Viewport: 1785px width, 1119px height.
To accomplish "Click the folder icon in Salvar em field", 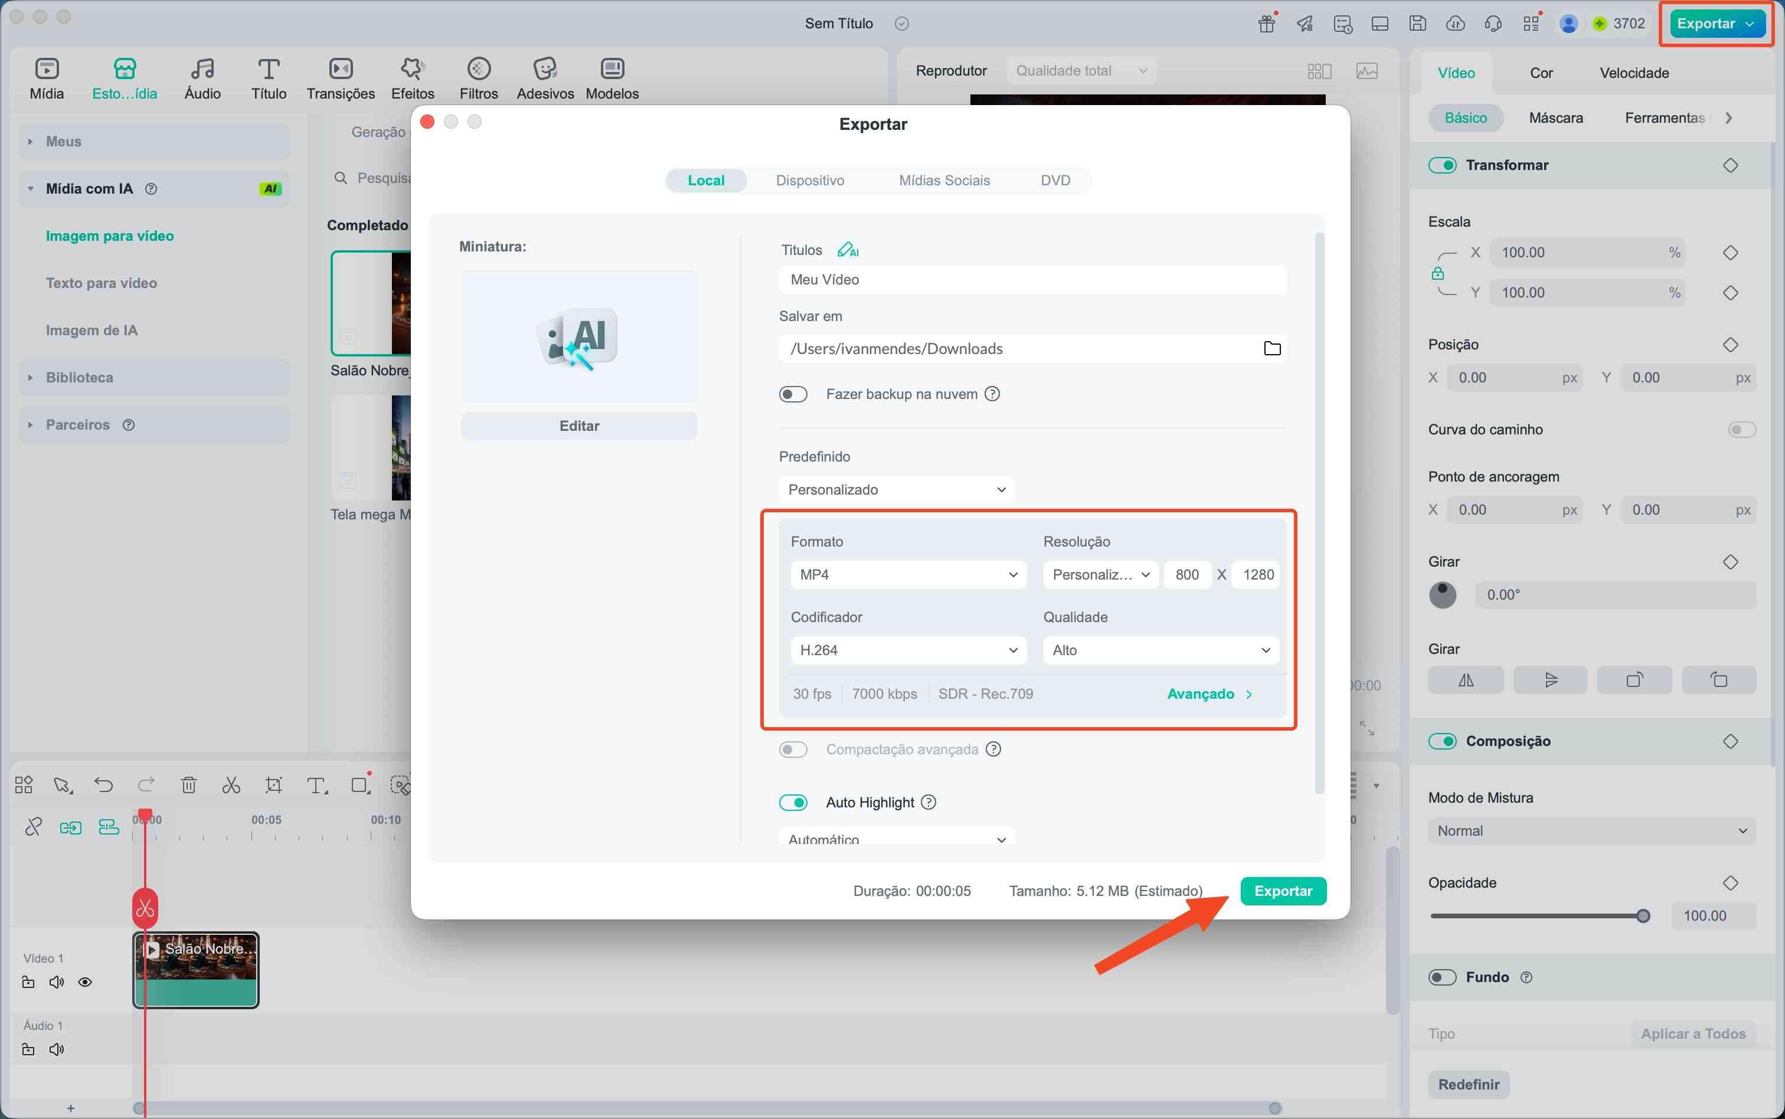I will click(1271, 349).
